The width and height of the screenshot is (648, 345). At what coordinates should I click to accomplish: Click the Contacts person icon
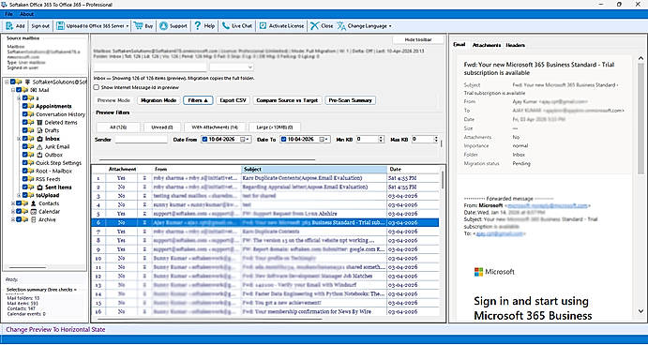pyautogui.click(x=34, y=203)
